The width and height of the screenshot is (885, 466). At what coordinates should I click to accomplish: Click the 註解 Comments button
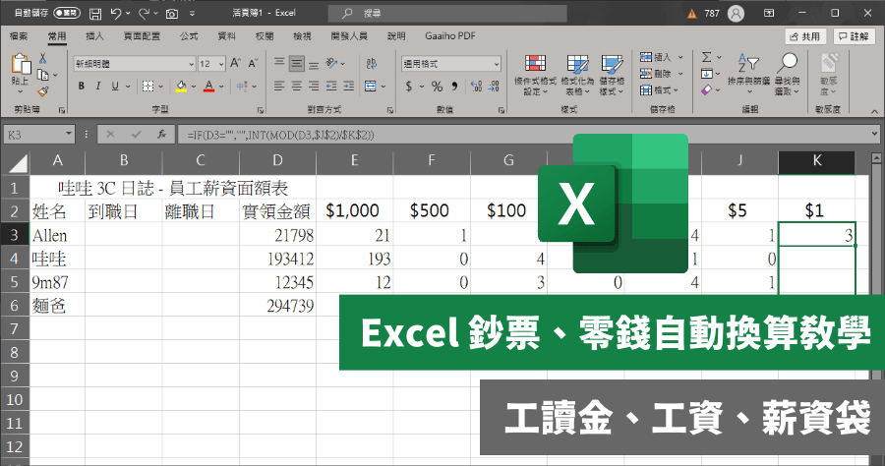click(854, 36)
